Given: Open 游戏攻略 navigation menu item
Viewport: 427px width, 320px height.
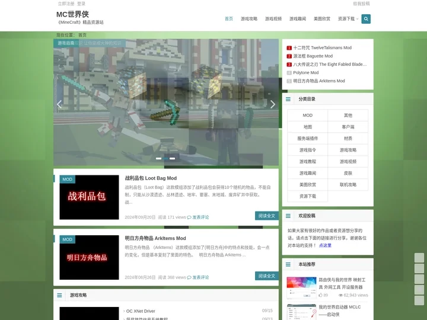Looking at the screenshot, I should click(249, 19).
